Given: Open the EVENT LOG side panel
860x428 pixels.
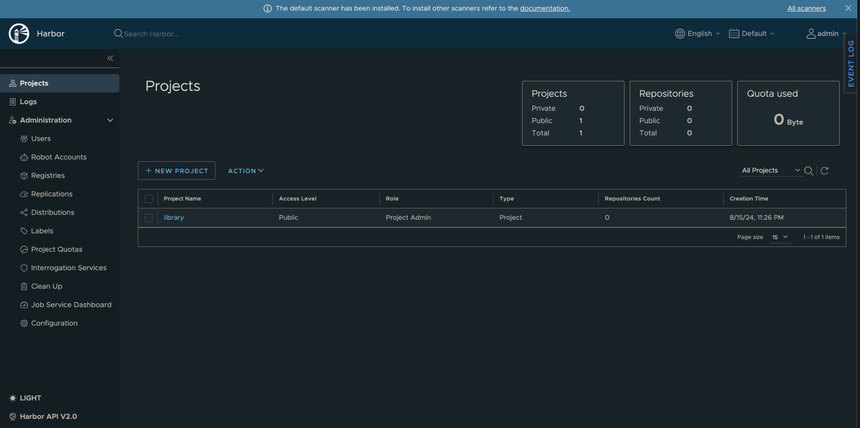Looking at the screenshot, I should 851,63.
